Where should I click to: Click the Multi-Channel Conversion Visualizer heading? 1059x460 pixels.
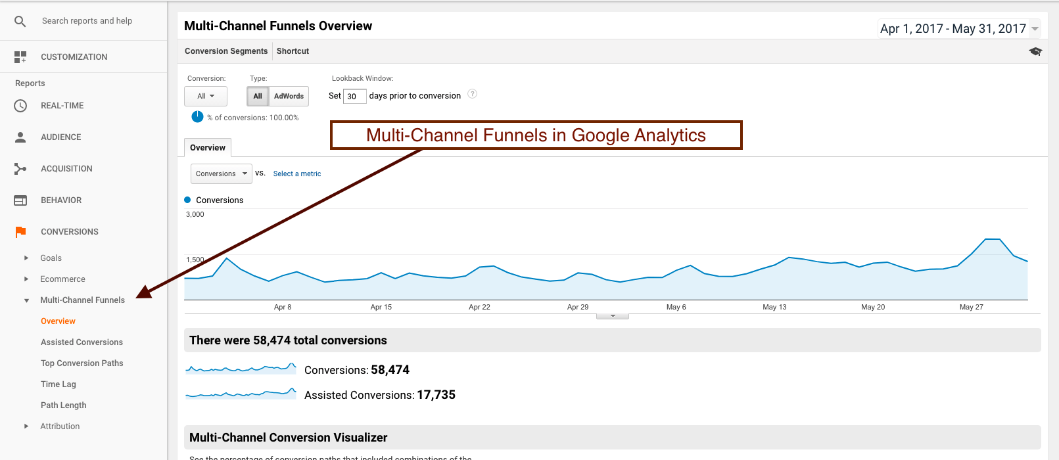[288, 438]
